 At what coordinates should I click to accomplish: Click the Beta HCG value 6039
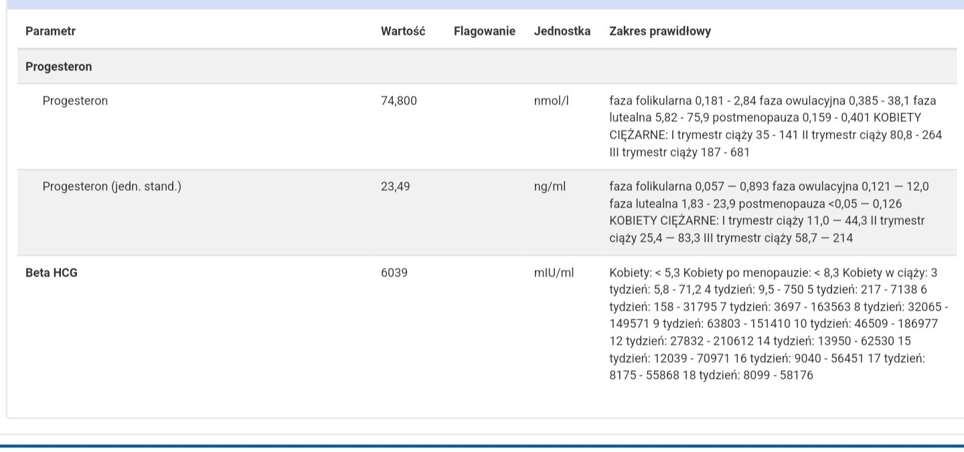pos(394,273)
